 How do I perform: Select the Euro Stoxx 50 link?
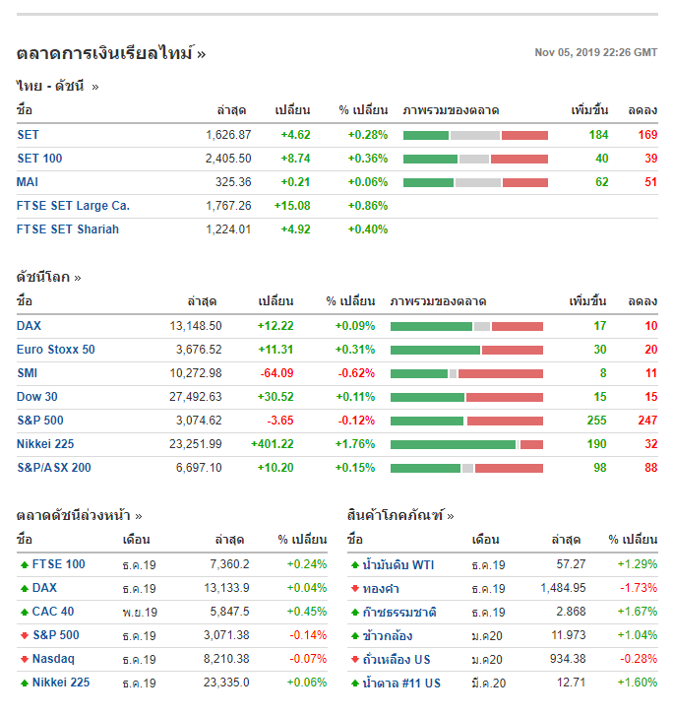pyautogui.click(x=55, y=350)
